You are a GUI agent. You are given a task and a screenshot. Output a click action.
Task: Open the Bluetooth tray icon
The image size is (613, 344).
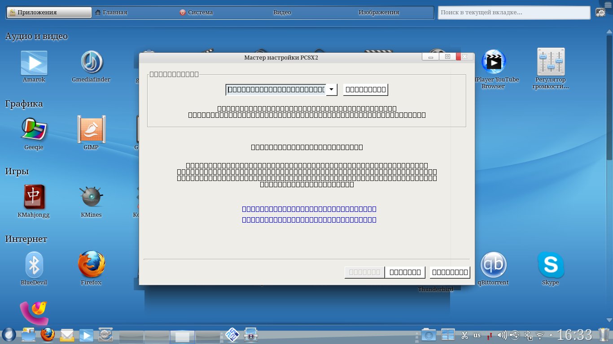click(528, 335)
